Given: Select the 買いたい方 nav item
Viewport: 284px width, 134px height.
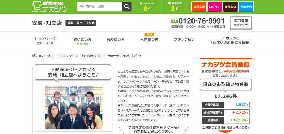Looking at the screenshot, I should click(x=82, y=41).
